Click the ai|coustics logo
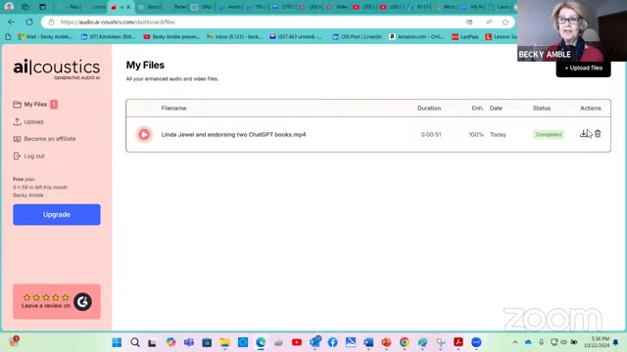The height and width of the screenshot is (352, 627). (57, 68)
